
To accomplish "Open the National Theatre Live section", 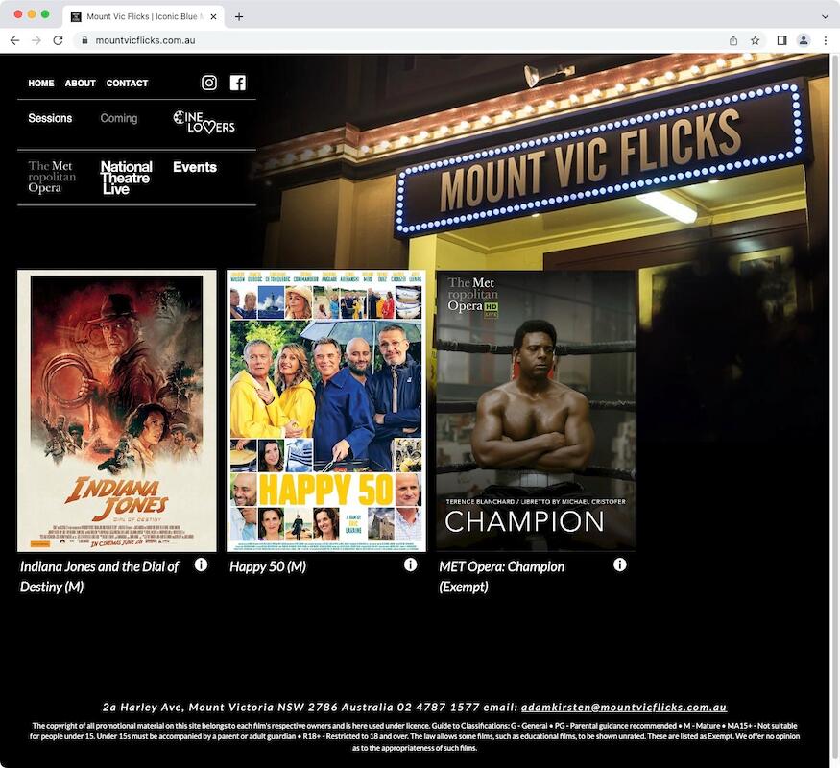I will point(127,178).
